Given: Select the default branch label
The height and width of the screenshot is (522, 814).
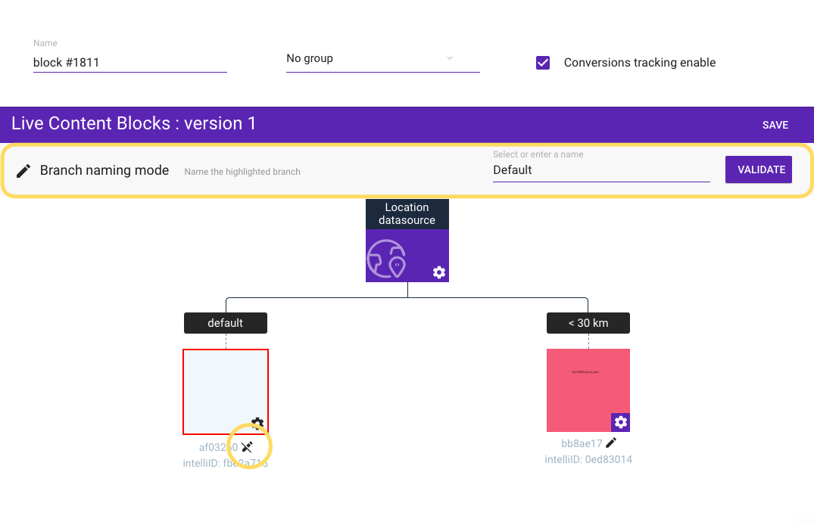Looking at the screenshot, I should click(x=226, y=323).
